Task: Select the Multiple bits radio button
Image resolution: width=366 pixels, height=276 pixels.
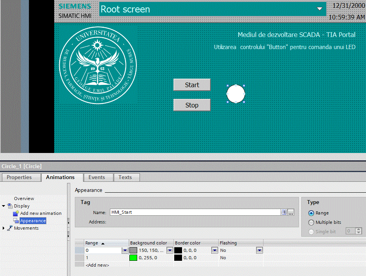Action: pos(311,222)
